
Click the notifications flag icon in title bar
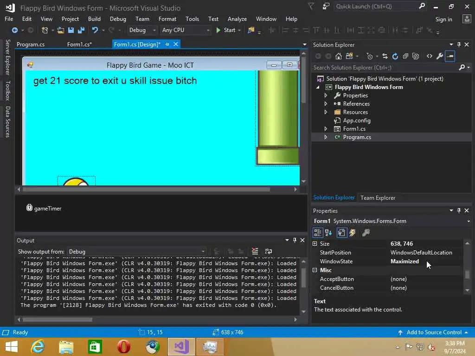click(311, 6)
